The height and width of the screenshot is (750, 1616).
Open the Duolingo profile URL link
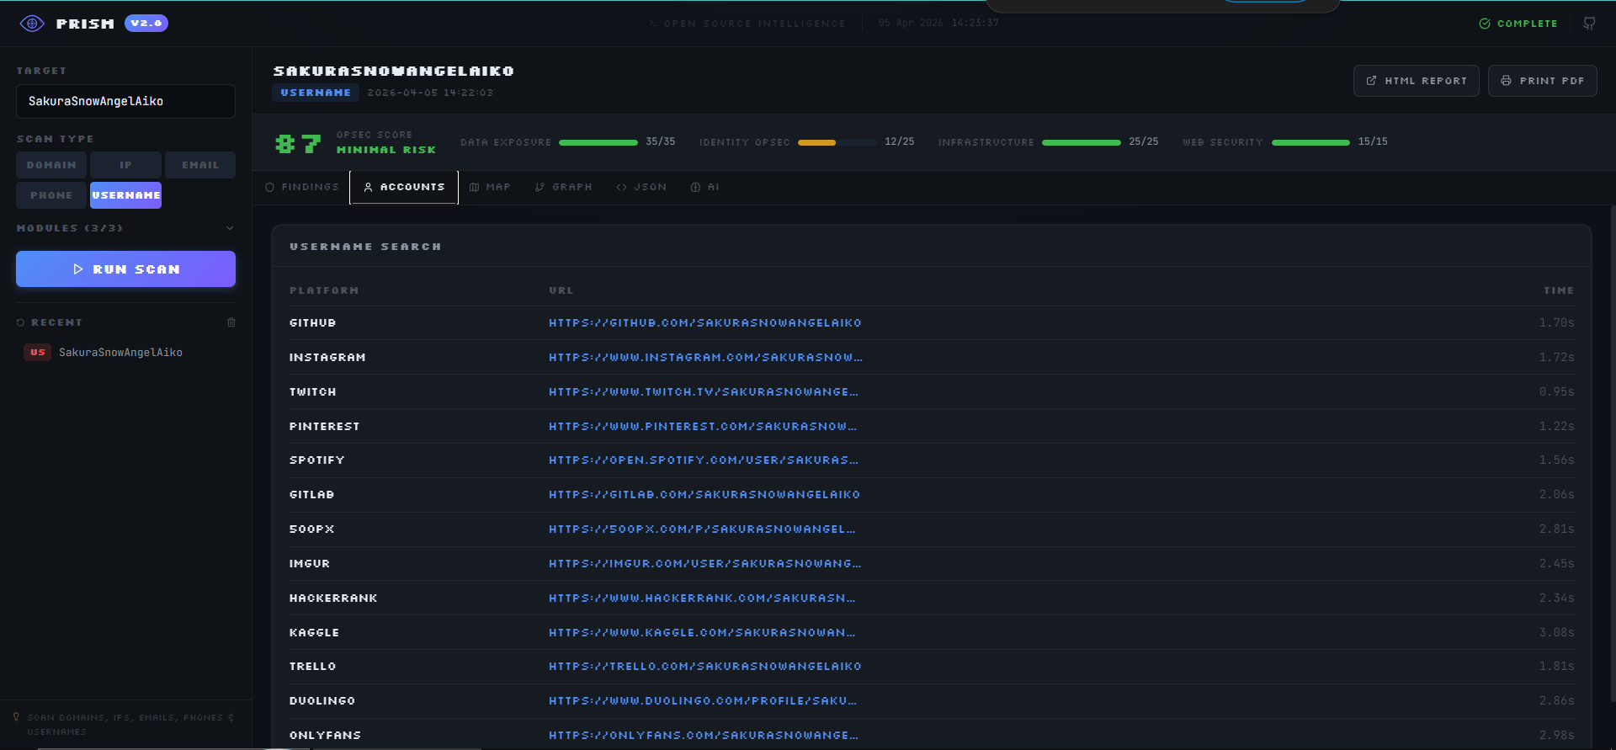coord(703,701)
